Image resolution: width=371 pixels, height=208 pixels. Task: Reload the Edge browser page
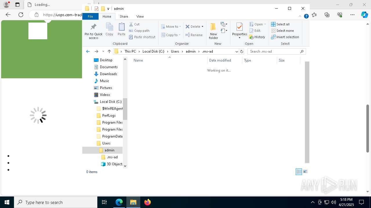[x=21, y=15]
